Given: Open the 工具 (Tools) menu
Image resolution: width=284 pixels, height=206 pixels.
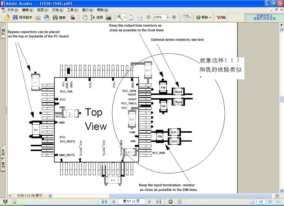Looking at the screenshot, I should coord(73,10).
